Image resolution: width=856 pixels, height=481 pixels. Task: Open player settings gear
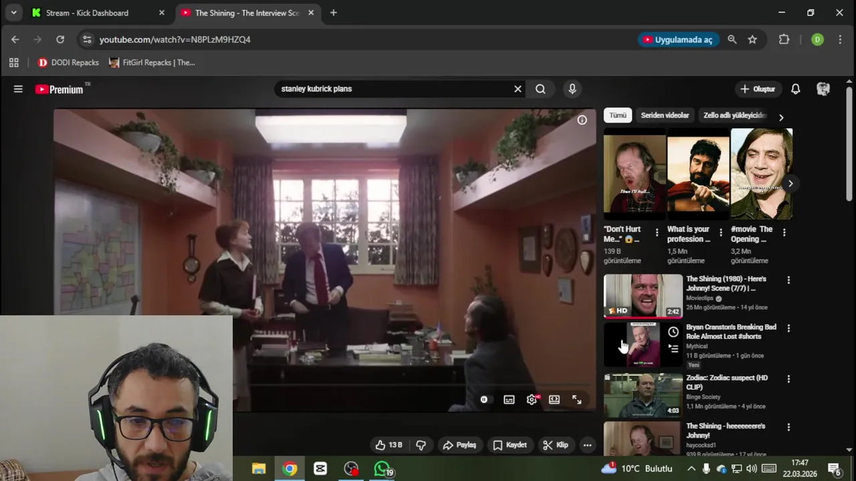click(532, 399)
